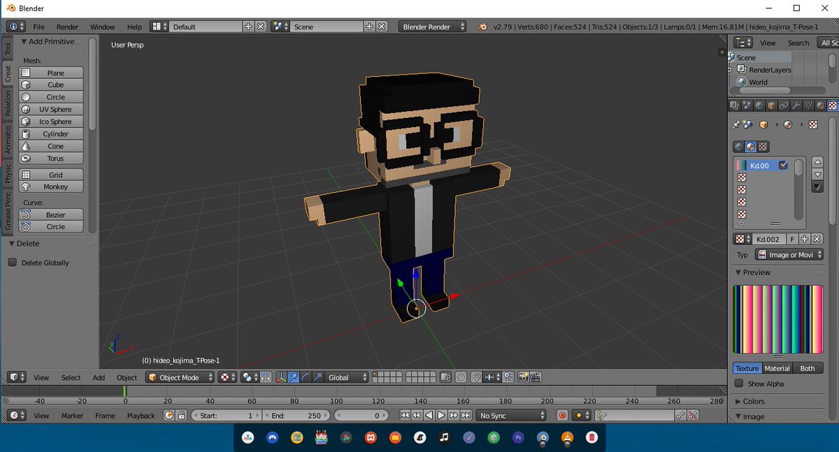Toggle the Show Alpha checkbox
This screenshot has height=452, width=839.
739,384
